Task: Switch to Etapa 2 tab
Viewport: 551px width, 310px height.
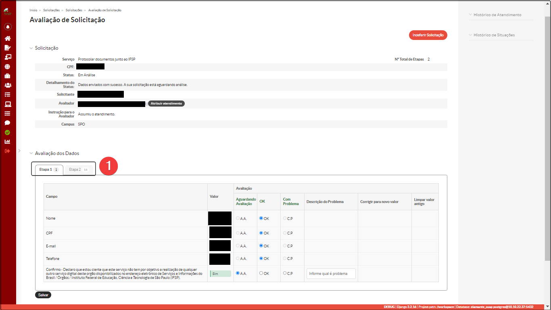Action: point(79,170)
